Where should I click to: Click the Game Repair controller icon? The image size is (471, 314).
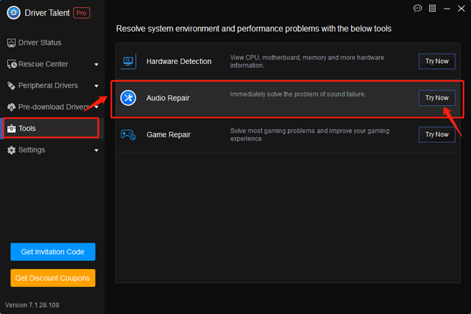[129, 135]
